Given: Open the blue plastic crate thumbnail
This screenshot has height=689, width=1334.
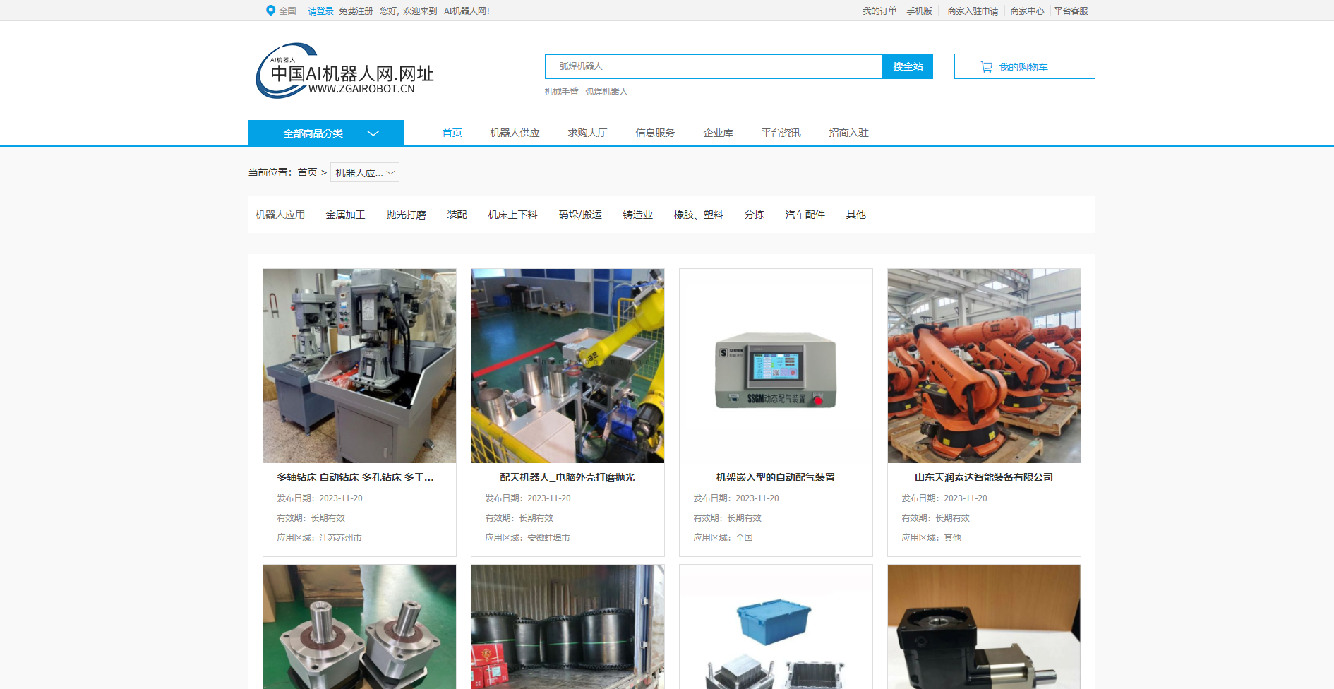Looking at the screenshot, I should (776, 627).
